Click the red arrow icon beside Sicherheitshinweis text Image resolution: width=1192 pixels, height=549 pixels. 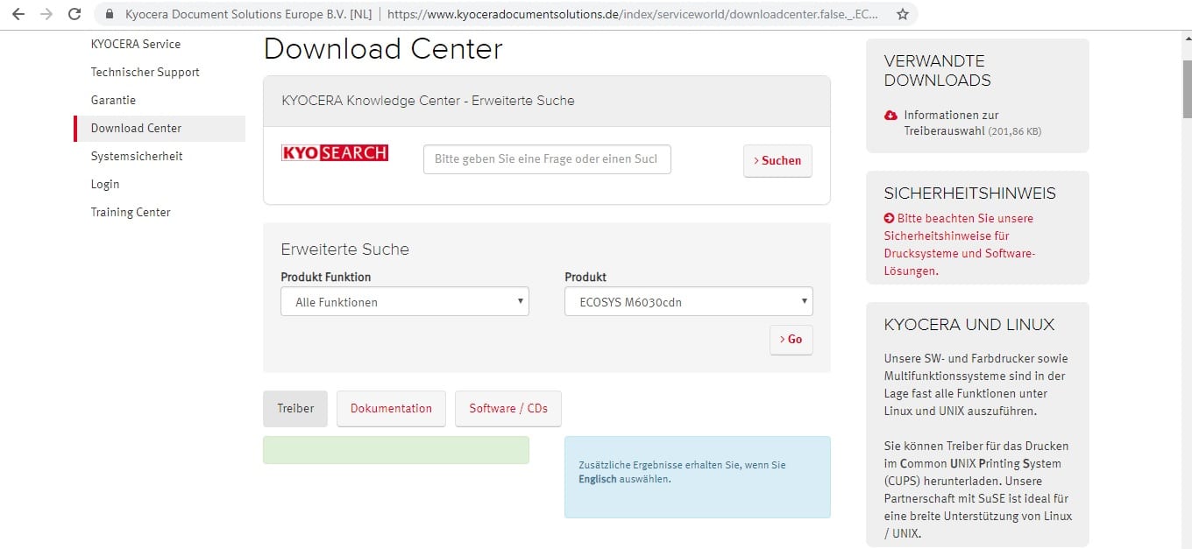coord(890,218)
